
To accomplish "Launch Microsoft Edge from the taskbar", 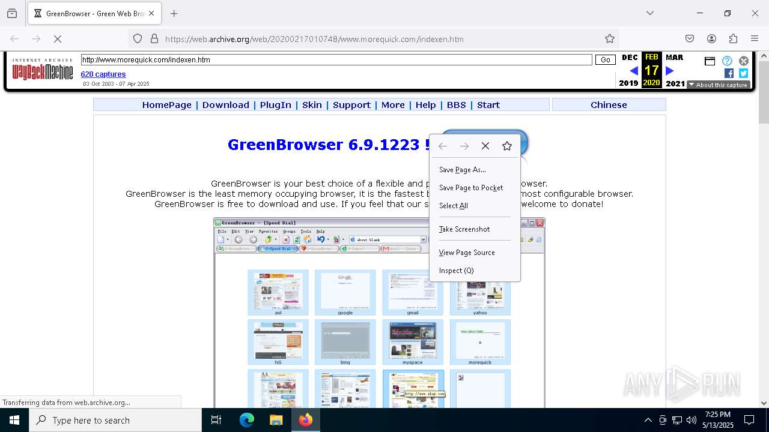I will [247, 420].
